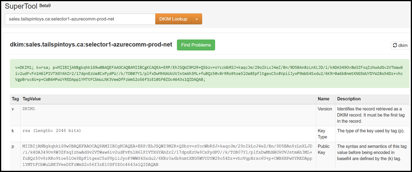Click the DKIM1 tag value cell

(x=30, y=109)
